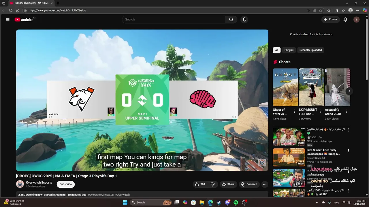Click the #FACEIT hashtag

tap(110, 195)
